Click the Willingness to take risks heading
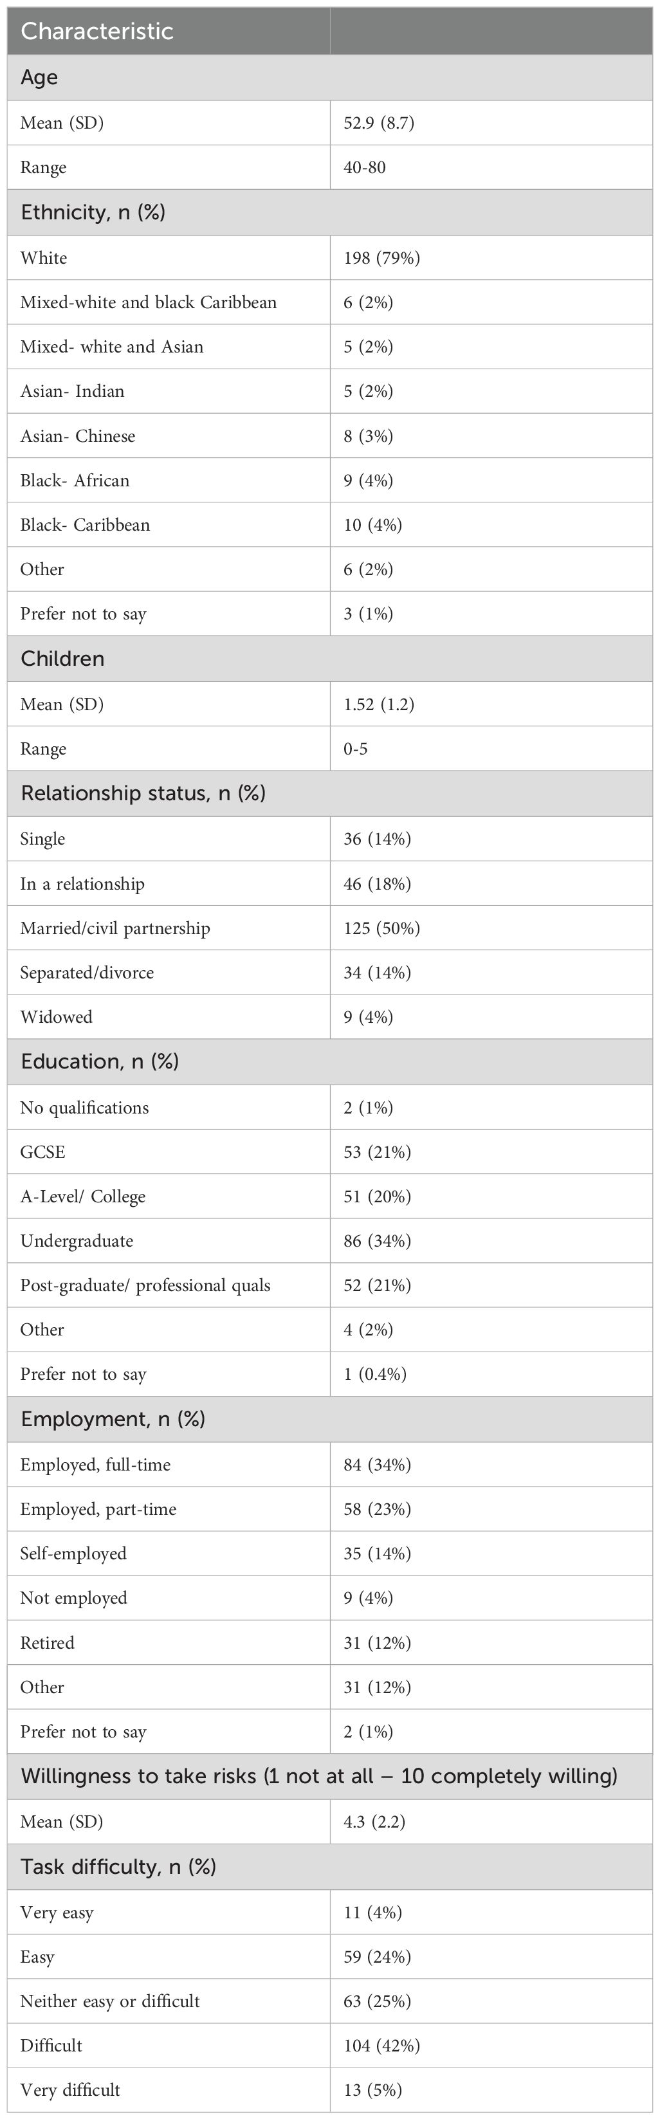Image resolution: width=660 pixels, height=2119 pixels. 318,1776
